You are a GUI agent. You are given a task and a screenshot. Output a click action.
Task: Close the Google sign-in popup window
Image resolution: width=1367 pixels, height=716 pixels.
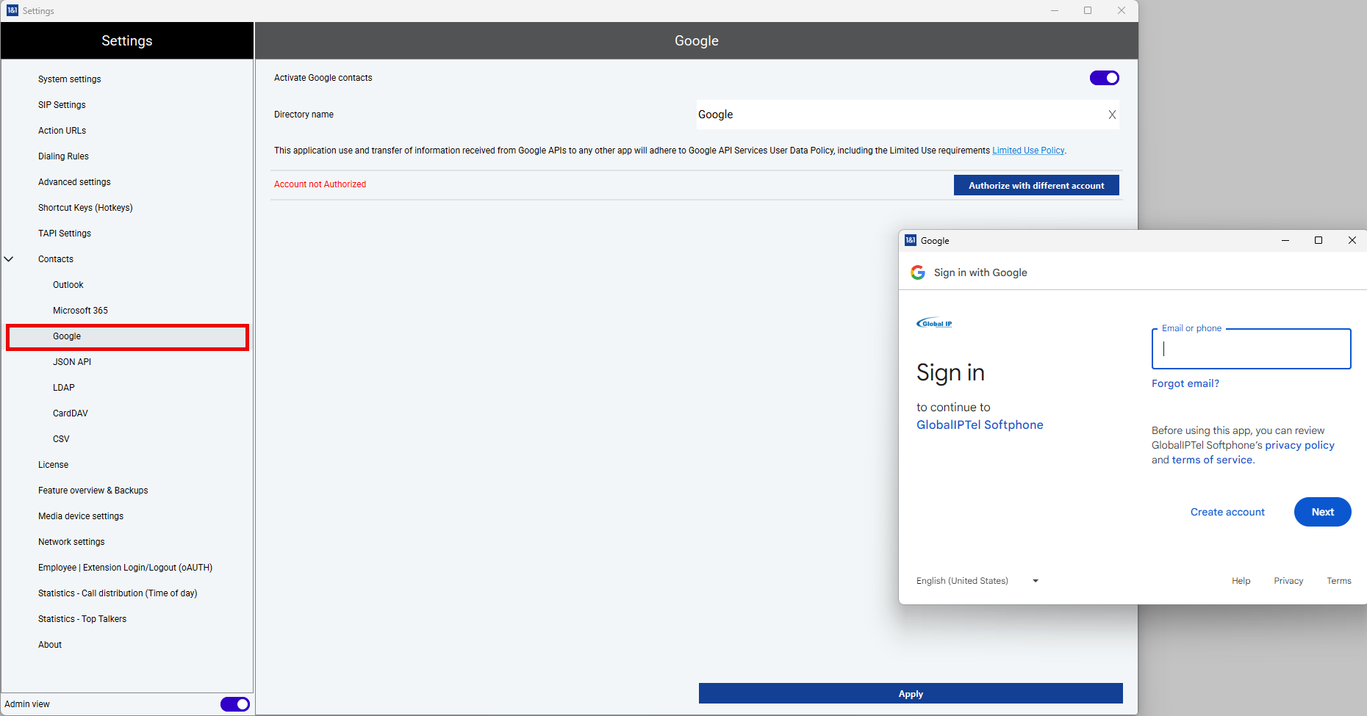pyautogui.click(x=1352, y=240)
